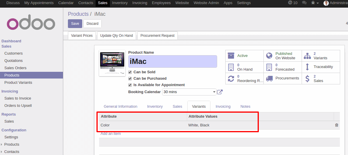Screen dimensions: 348x155
Task: Open Inventory in top menu
Action: [120, 3]
